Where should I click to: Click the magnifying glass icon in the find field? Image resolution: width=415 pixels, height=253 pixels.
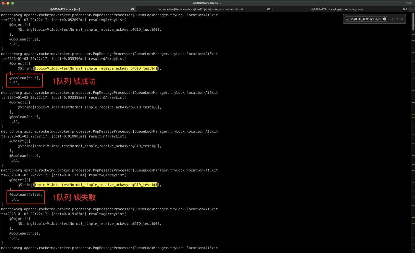(347, 19)
